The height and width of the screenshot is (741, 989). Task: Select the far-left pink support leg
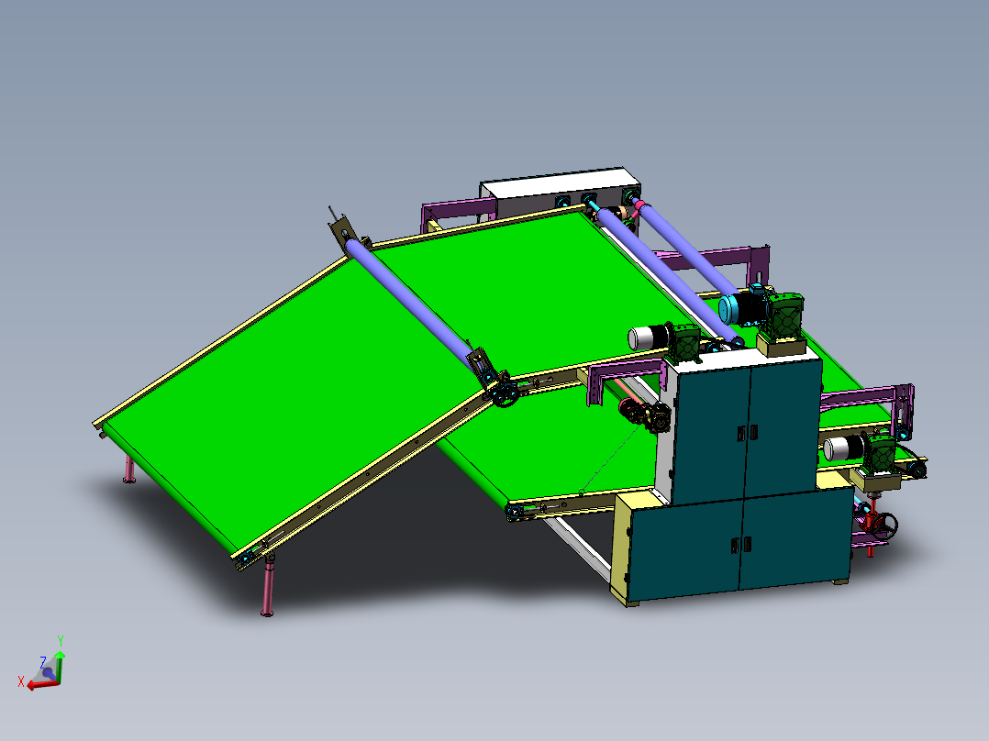(129, 470)
